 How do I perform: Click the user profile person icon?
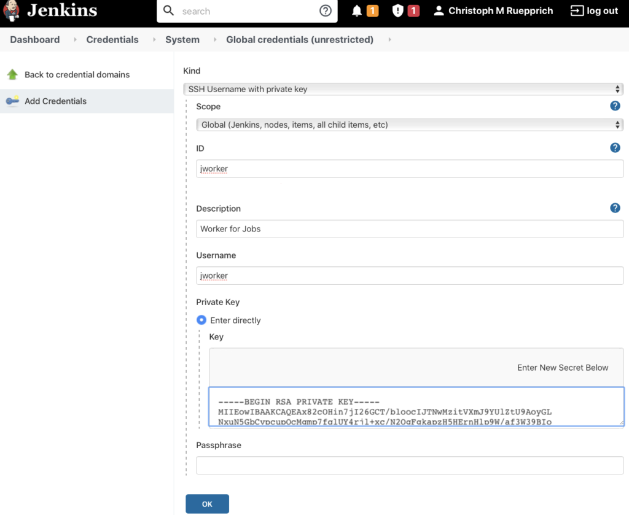pyautogui.click(x=439, y=11)
